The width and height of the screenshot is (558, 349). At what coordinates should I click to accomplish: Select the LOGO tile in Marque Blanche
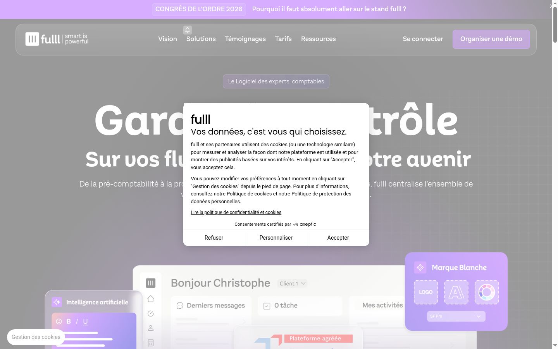pos(426,292)
